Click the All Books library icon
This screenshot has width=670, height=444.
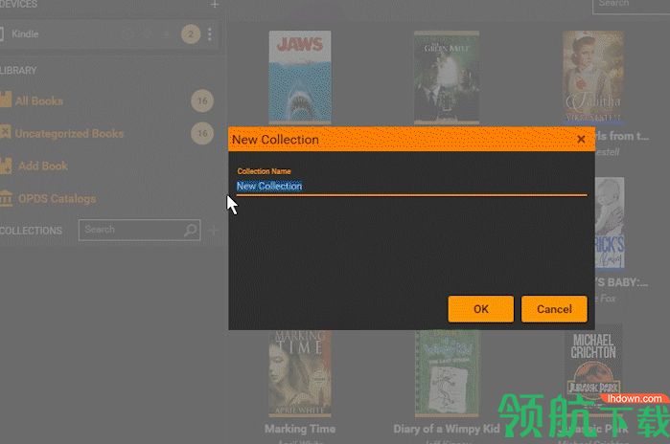6,100
